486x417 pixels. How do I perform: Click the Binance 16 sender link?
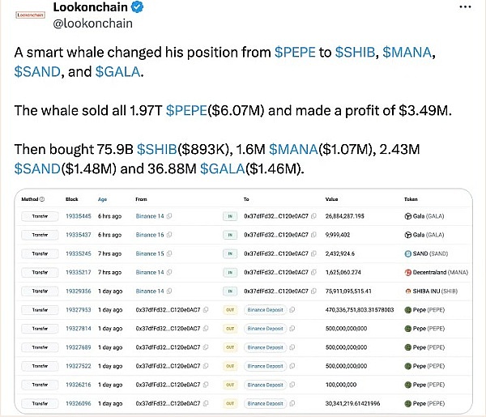click(x=149, y=235)
